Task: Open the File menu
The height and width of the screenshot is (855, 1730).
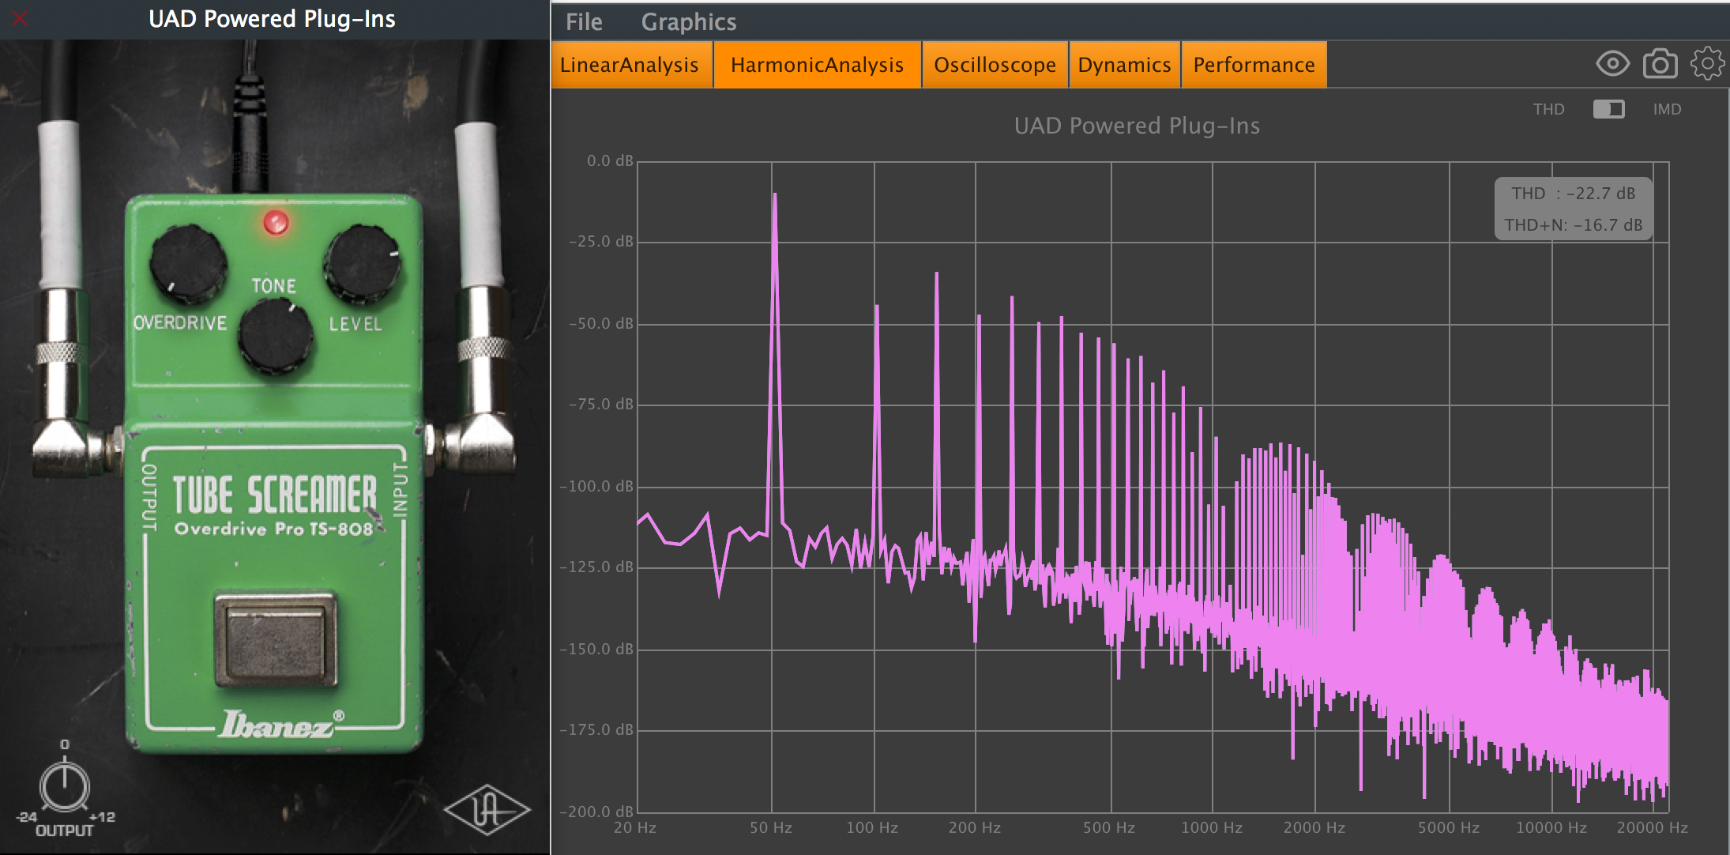Action: click(584, 22)
